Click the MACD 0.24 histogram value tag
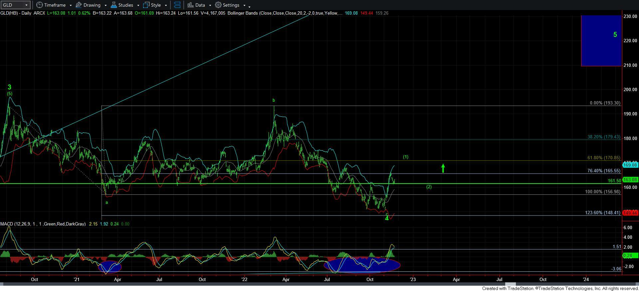This screenshot has height=291, width=639. pyautogui.click(x=630, y=255)
